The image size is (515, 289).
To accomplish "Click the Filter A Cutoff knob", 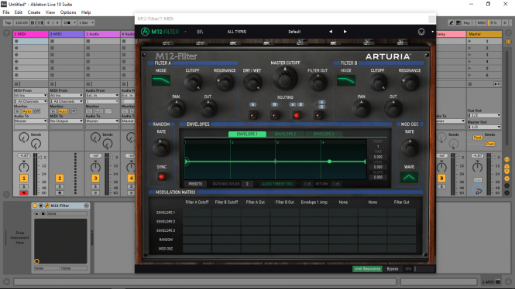I will point(193,82).
